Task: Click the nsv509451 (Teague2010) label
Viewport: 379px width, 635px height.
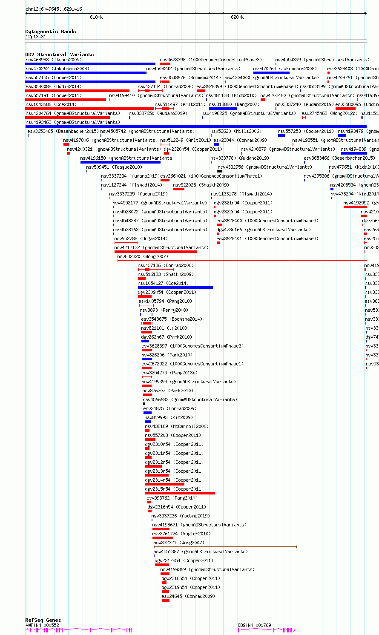Action: [x=114, y=167]
